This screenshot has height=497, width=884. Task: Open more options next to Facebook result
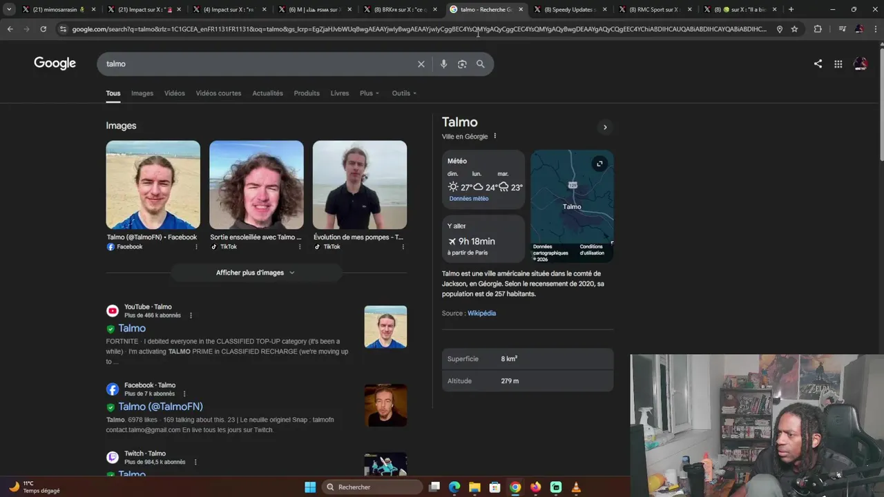click(184, 393)
